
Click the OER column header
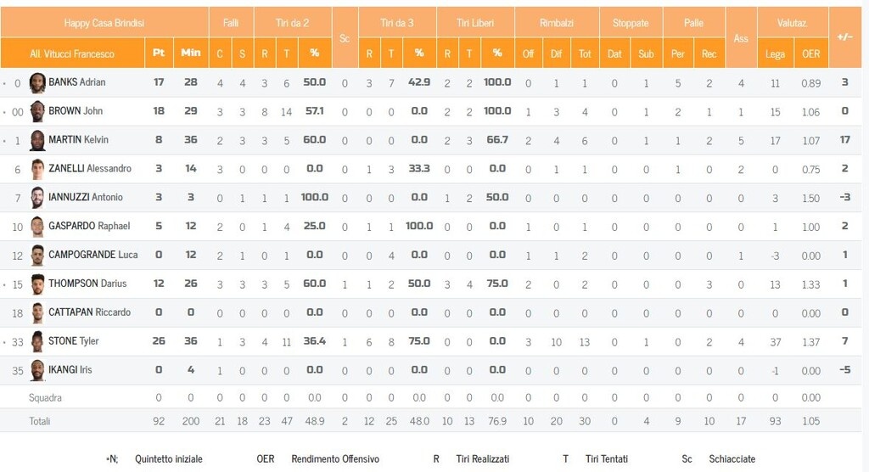[x=811, y=53]
